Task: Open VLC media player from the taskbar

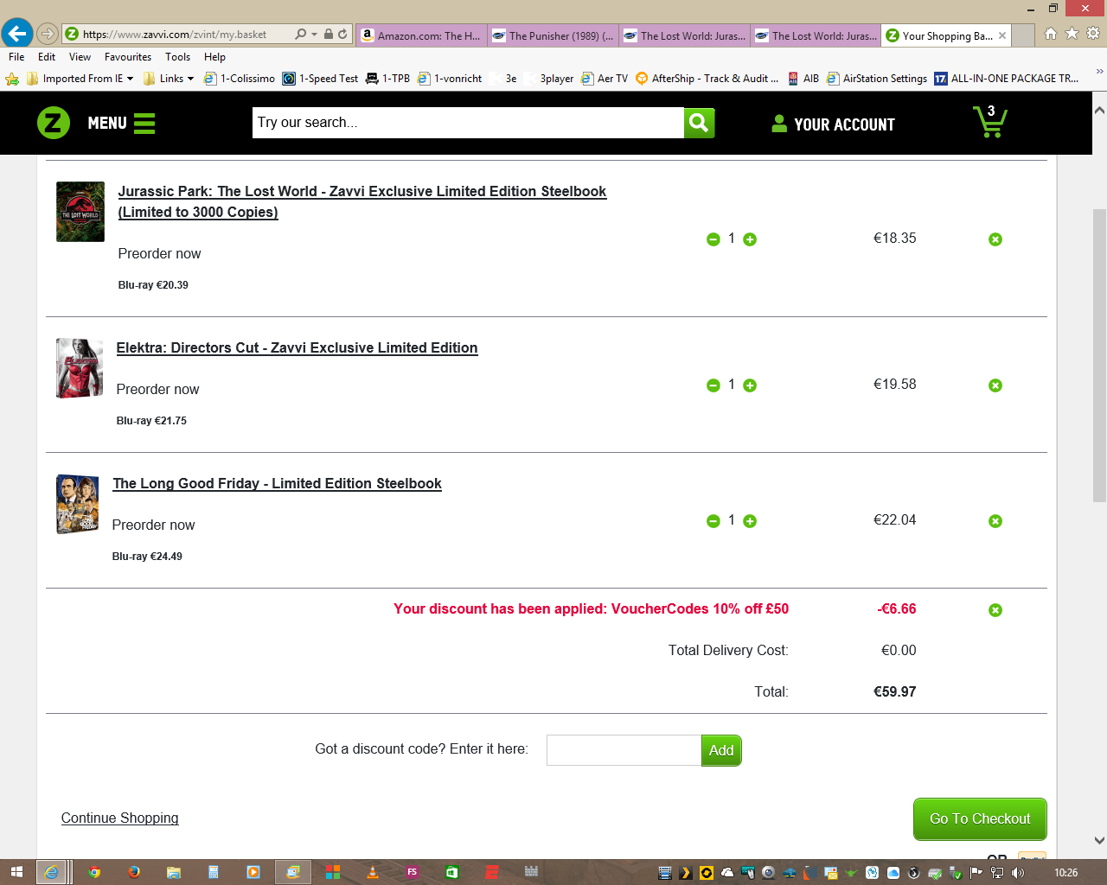Action: coord(373,872)
